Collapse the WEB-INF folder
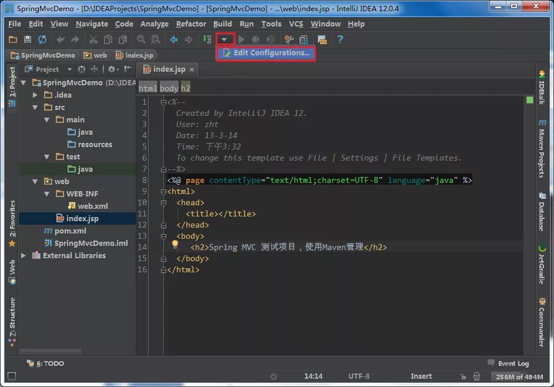This screenshot has height=387, width=554. [46, 194]
